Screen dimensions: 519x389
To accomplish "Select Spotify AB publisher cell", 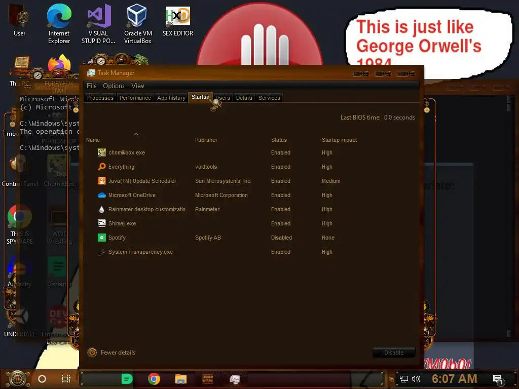I will 207,238.
